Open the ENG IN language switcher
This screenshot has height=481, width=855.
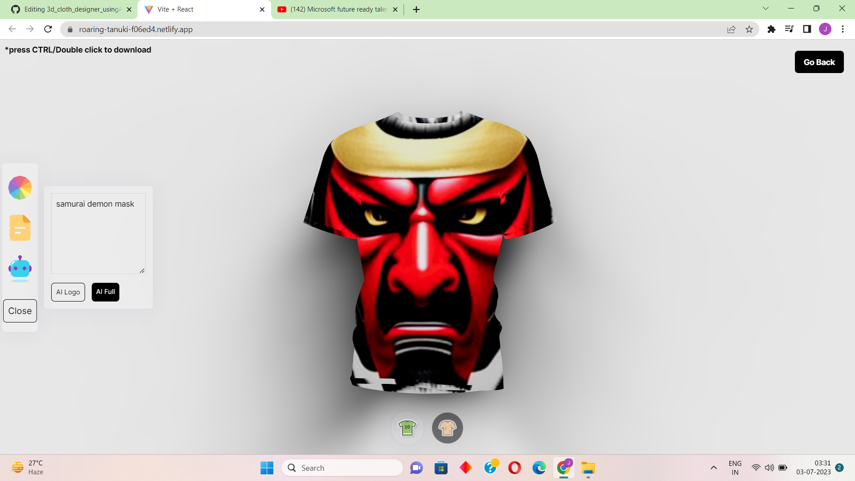735,467
